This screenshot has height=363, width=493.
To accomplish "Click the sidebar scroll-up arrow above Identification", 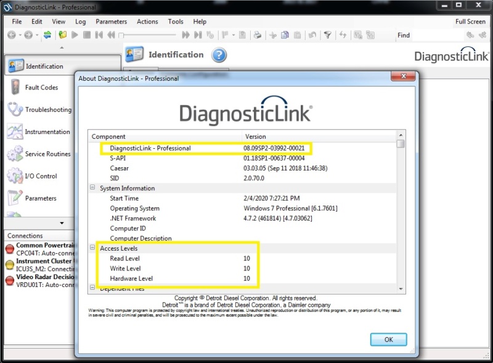I will point(62,48).
